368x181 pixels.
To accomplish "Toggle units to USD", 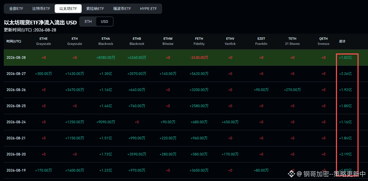I will click(x=105, y=21).
